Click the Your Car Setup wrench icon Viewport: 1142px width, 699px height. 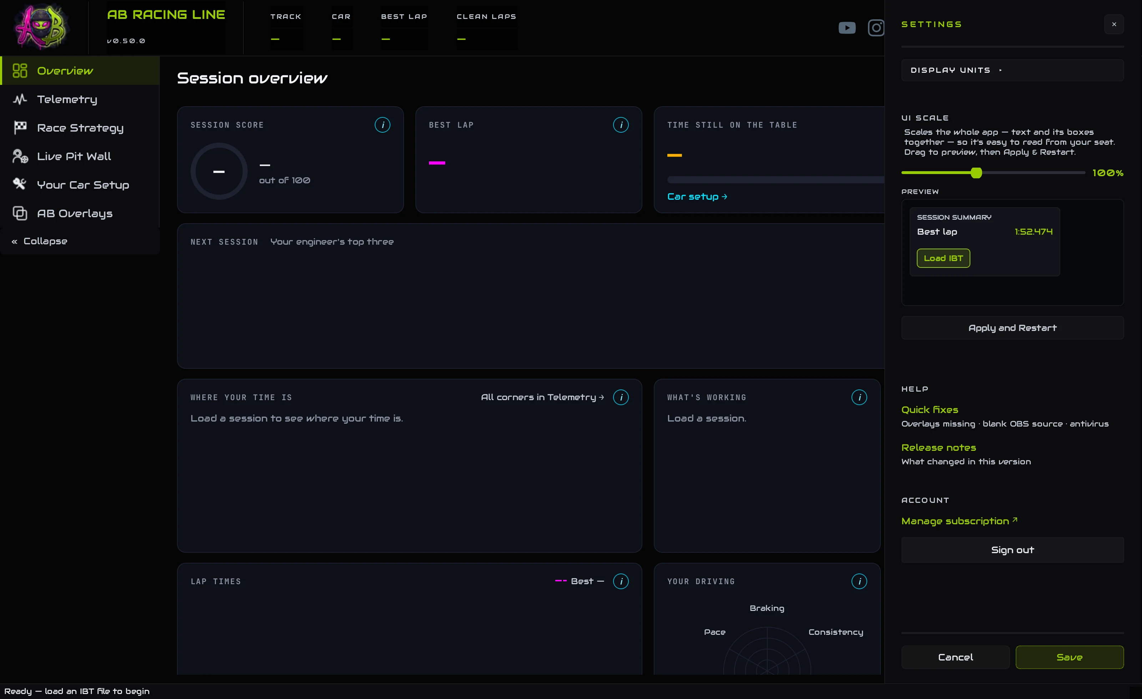coord(20,184)
